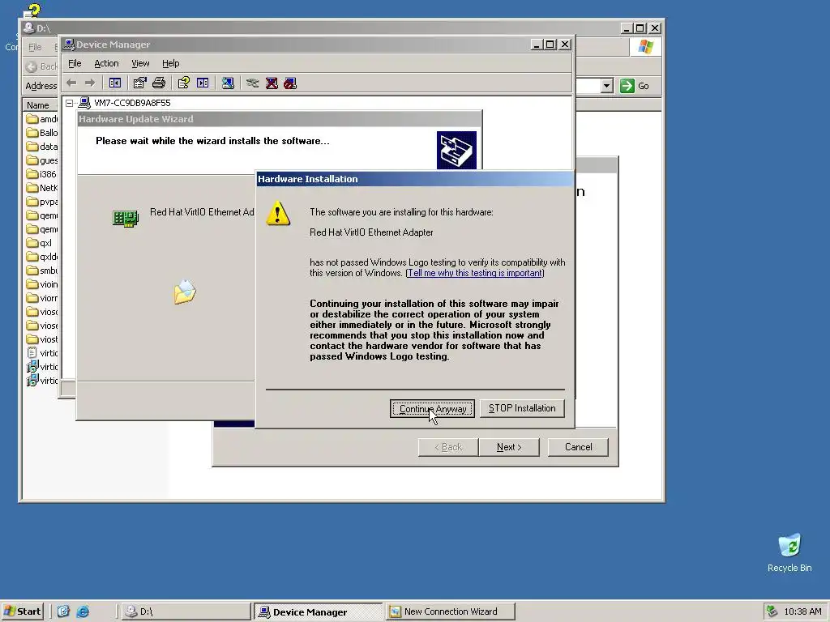Click the Print toolbar icon
The image size is (830, 622).
click(x=159, y=83)
